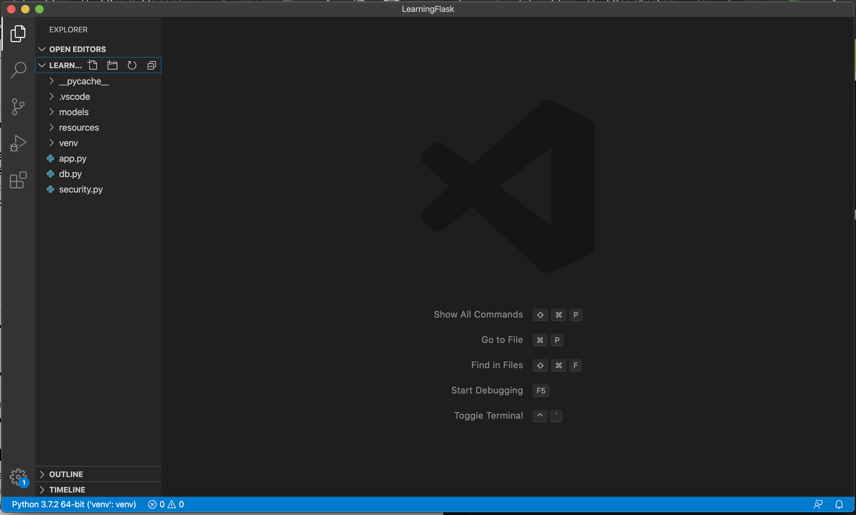Viewport: 856px width, 515px height.
Task: Open the Run and Debug view
Action: [18, 144]
